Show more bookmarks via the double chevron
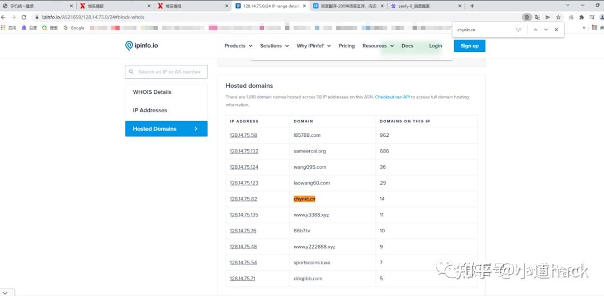The image size is (604, 296). click(584, 28)
